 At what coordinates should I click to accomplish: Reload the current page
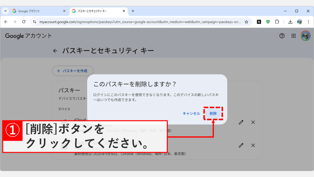pos(25,22)
